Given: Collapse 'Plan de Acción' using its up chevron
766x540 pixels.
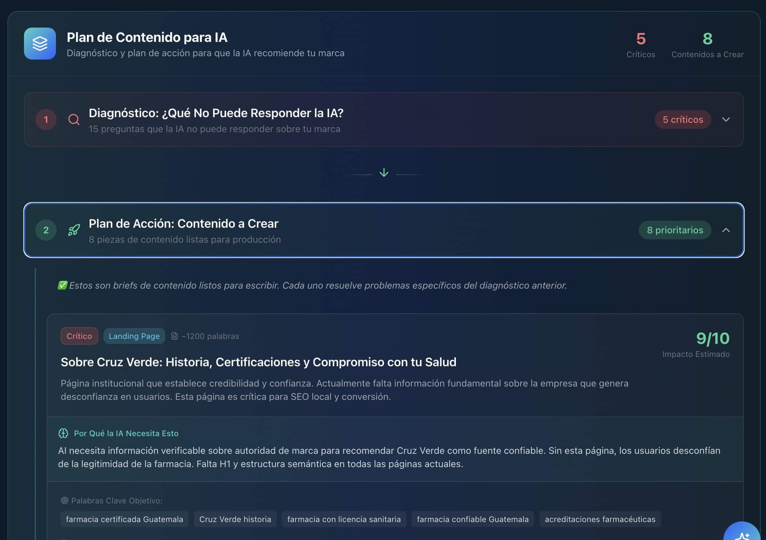Looking at the screenshot, I should [x=727, y=230].
